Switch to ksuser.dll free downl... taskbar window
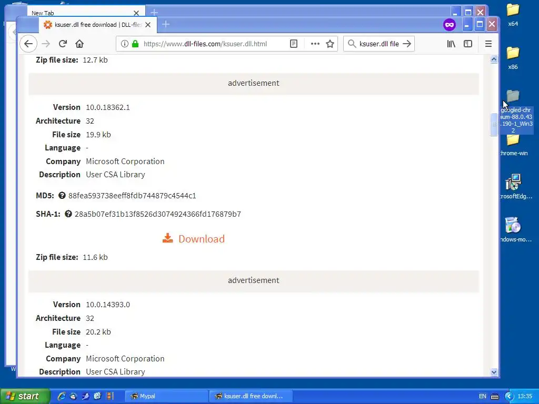 [x=251, y=396]
